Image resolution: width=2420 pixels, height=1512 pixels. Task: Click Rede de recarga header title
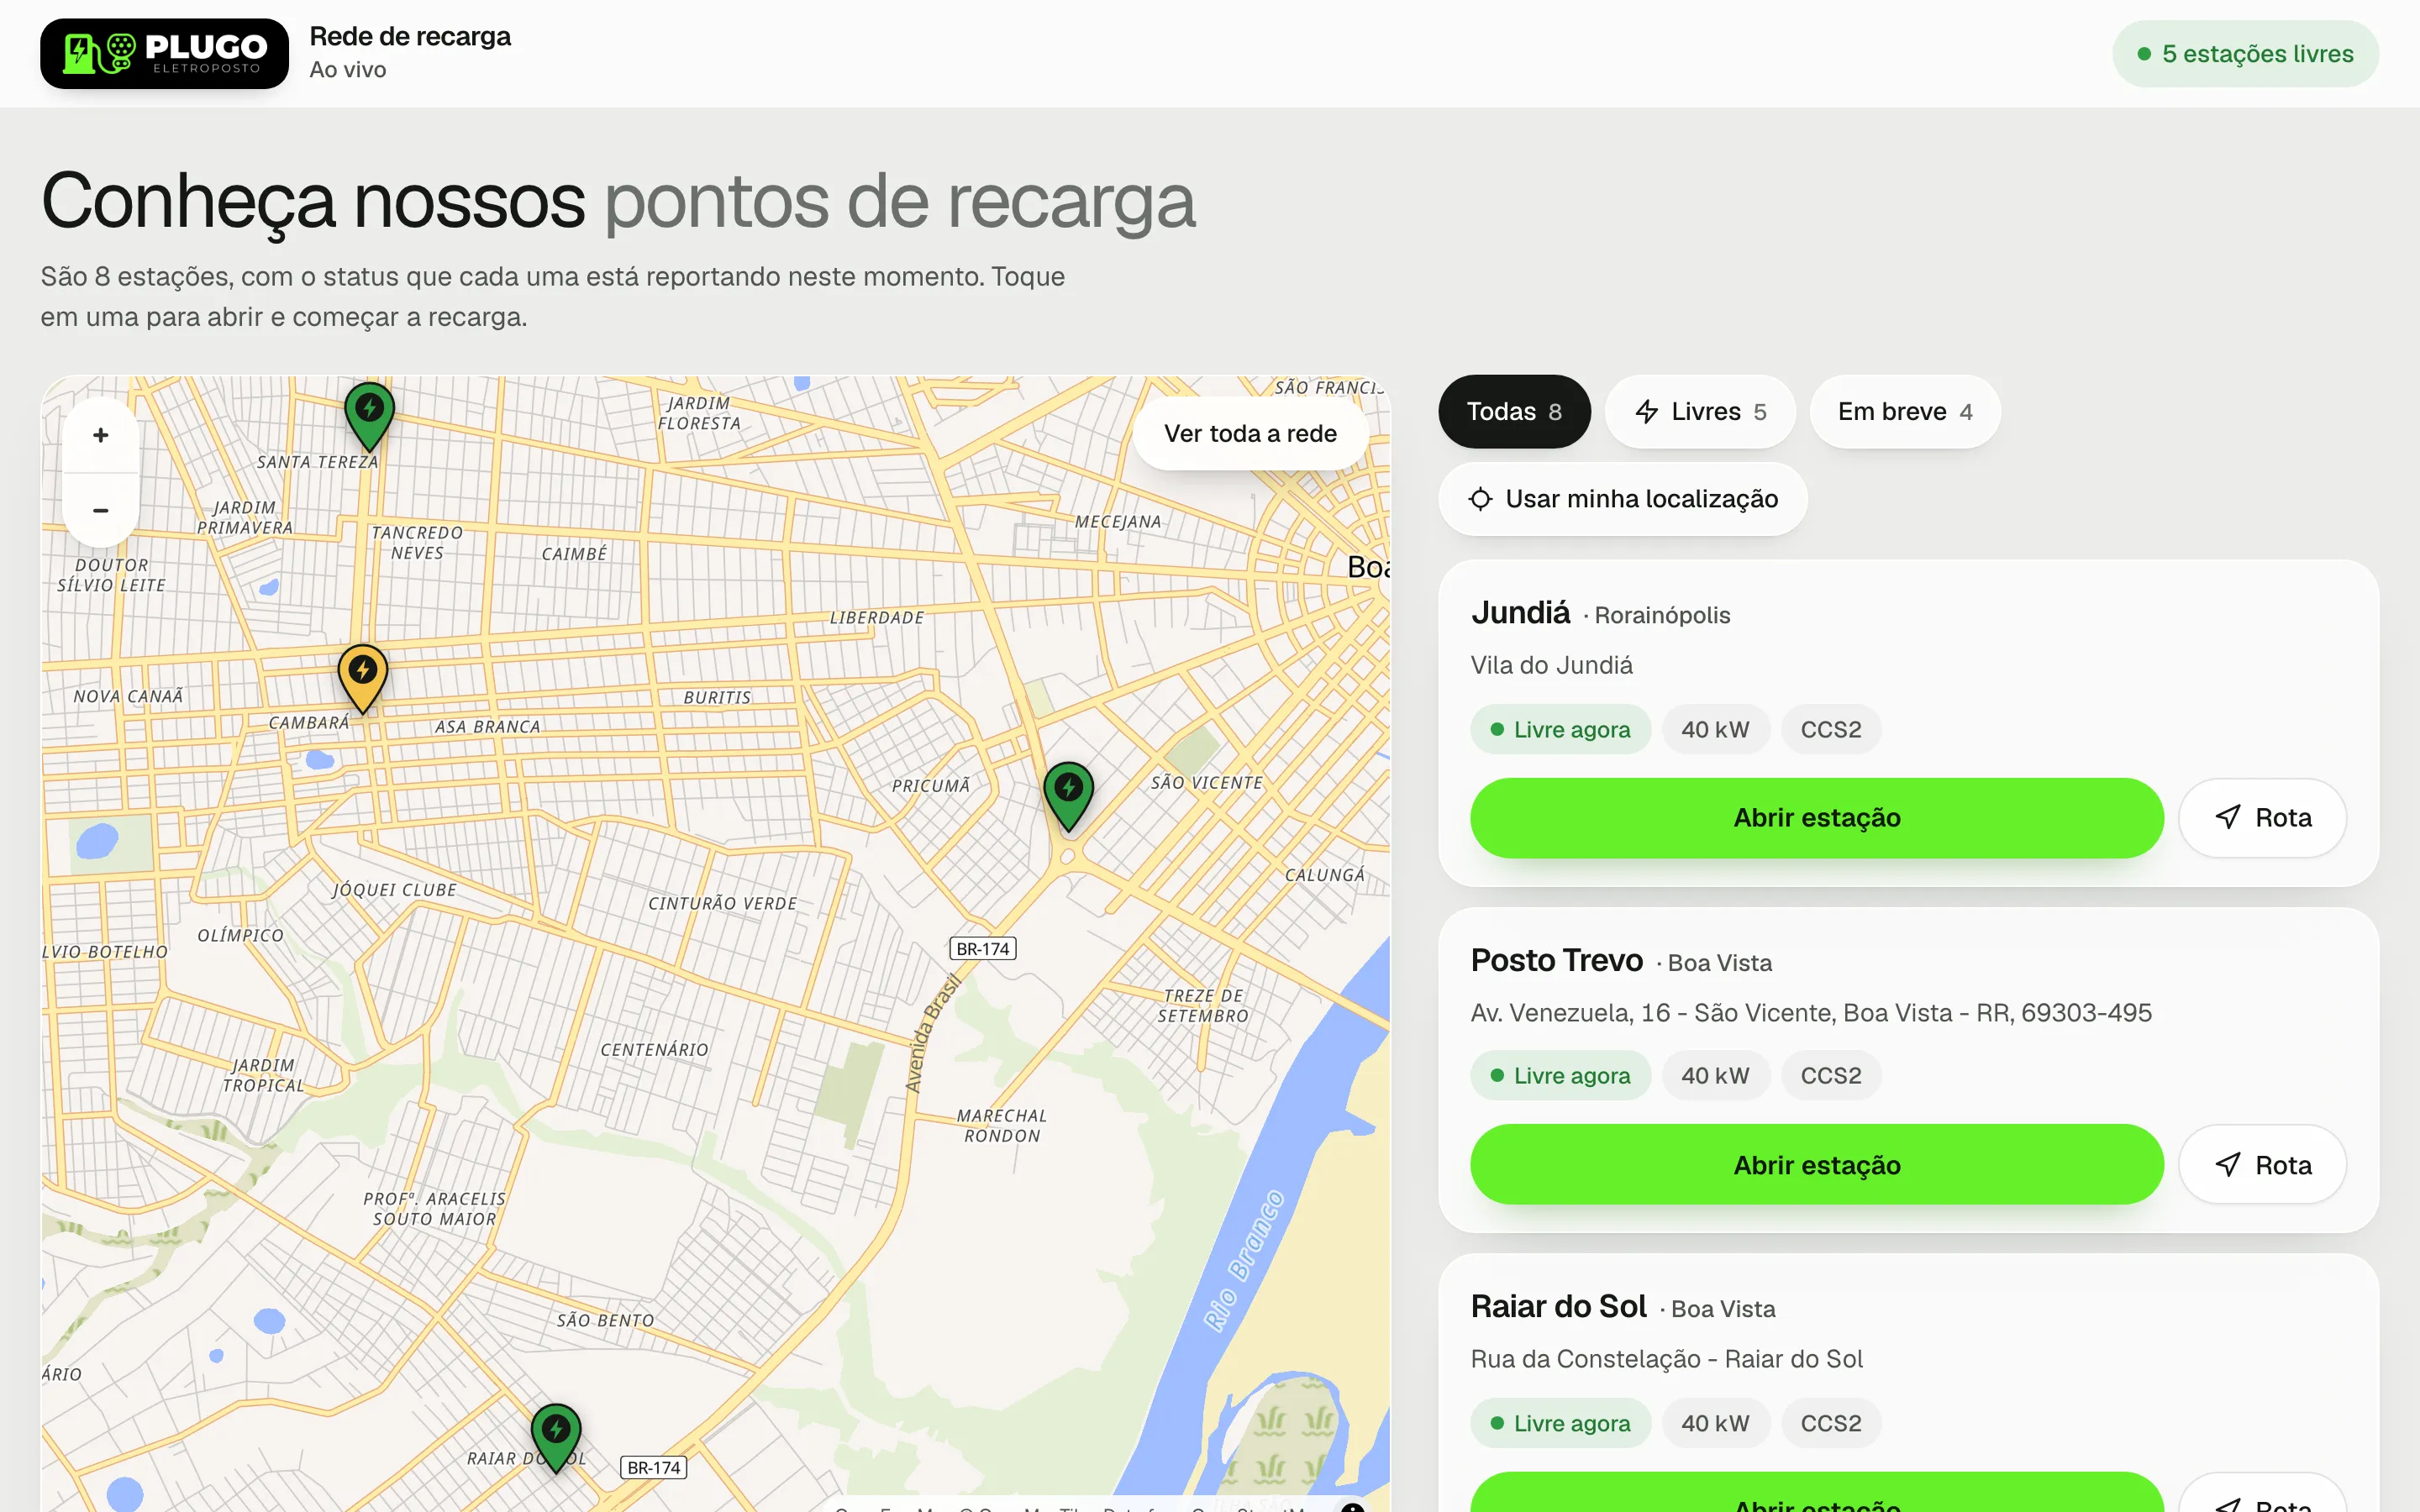coord(410,36)
